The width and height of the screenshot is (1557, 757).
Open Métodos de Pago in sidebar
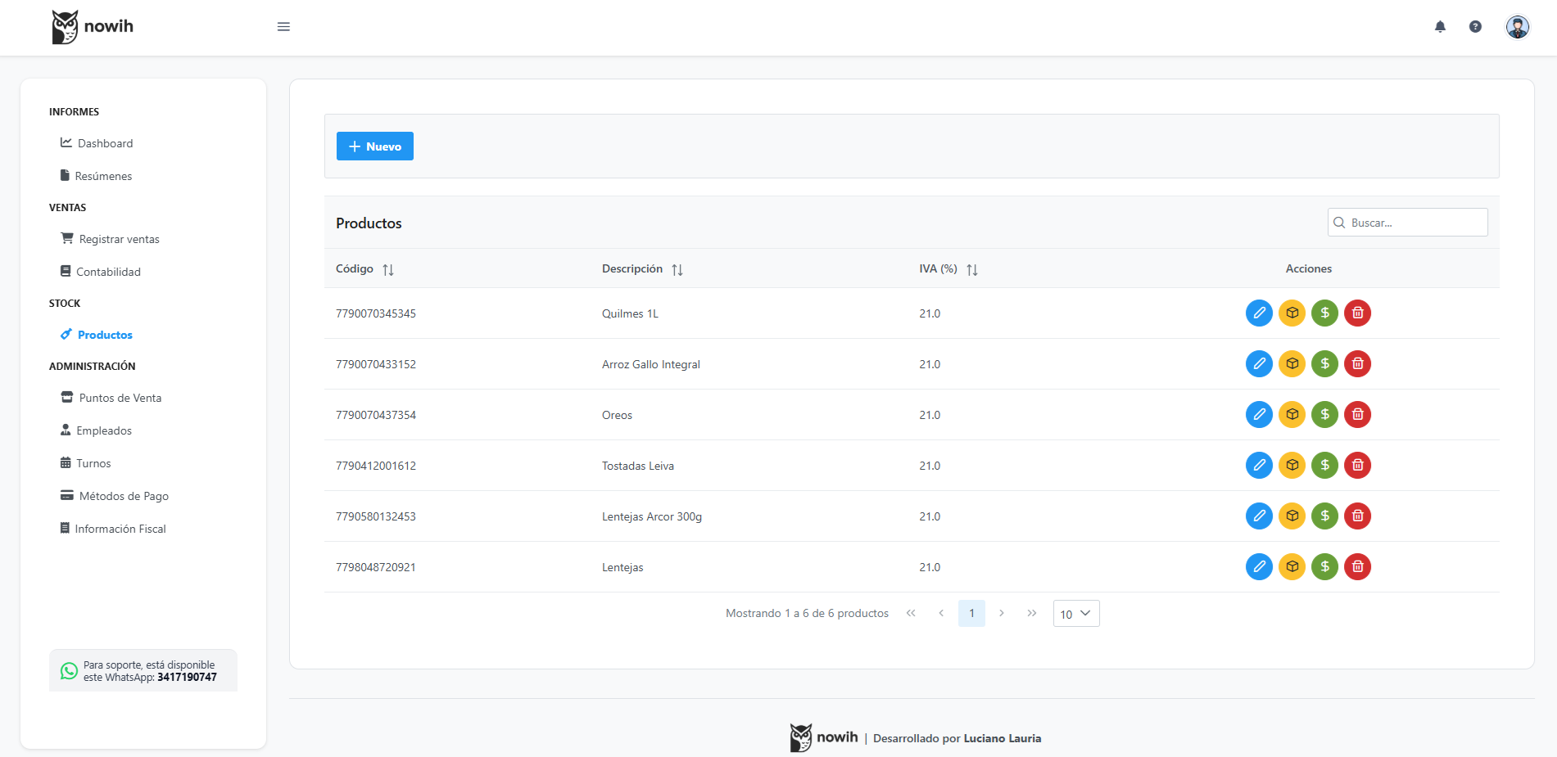point(124,496)
